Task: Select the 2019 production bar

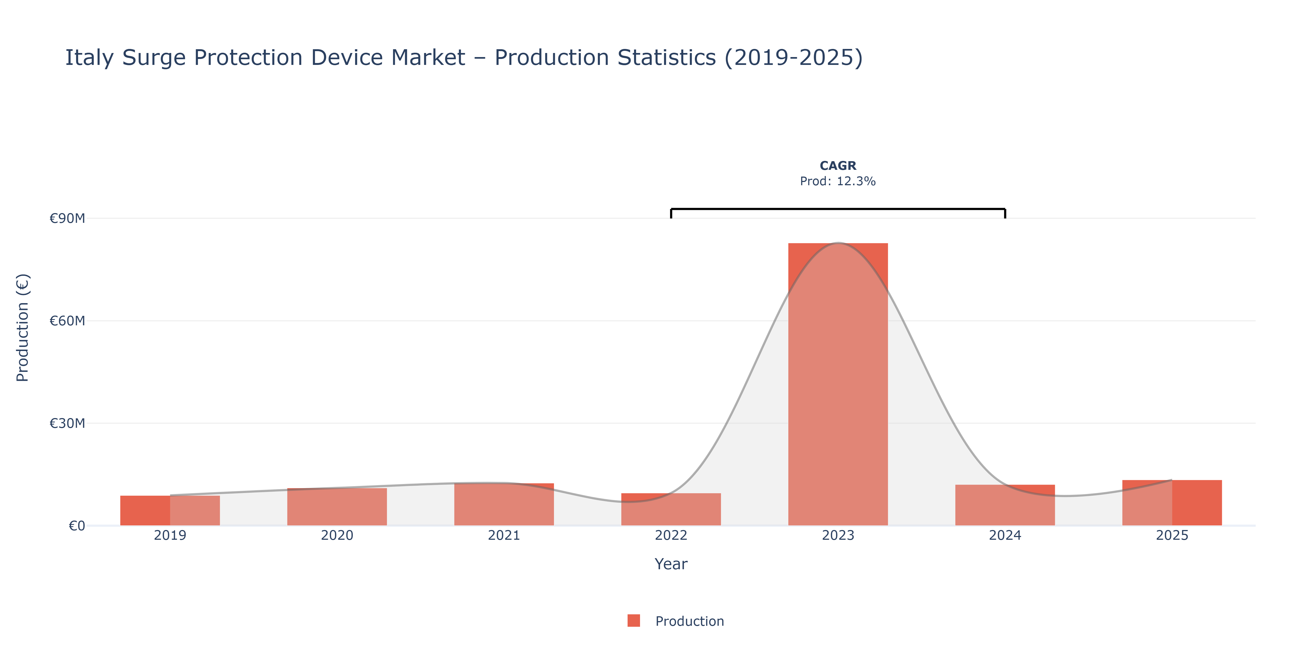Action: pyautogui.click(x=170, y=511)
